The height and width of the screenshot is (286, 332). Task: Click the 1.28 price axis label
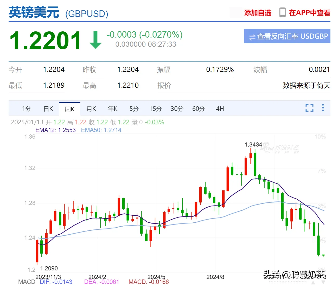tap(30, 203)
